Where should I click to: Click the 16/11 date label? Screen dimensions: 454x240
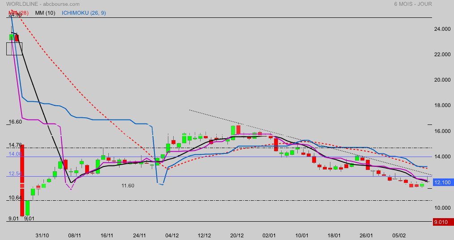[x=107, y=236]
